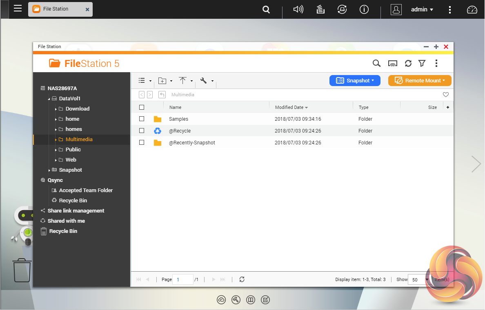The height and width of the screenshot is (310, 485).
Task: Click the File Station search magnifier icon
Action: click(x=376, y=63)
